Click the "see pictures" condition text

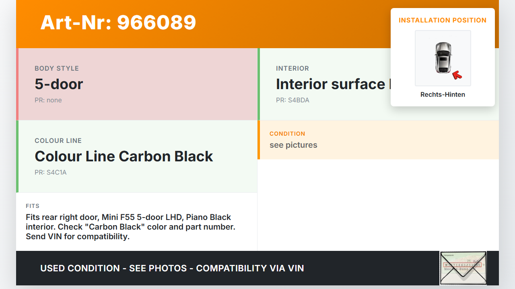[x=293, y=145]
